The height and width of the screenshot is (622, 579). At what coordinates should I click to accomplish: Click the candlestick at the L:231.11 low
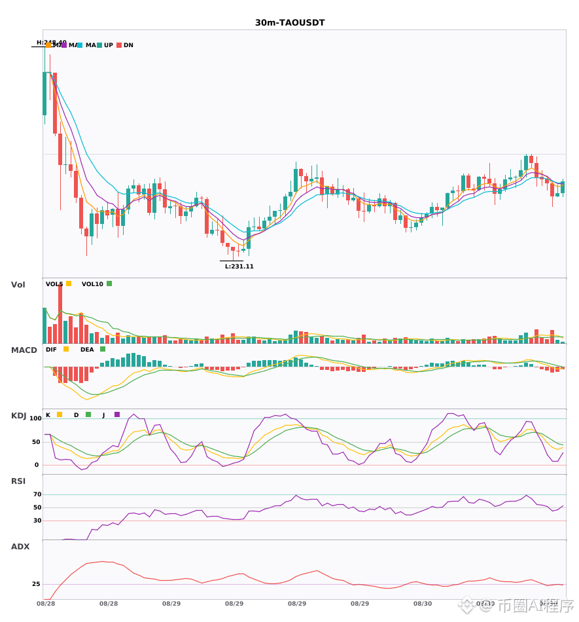[233, 253]
